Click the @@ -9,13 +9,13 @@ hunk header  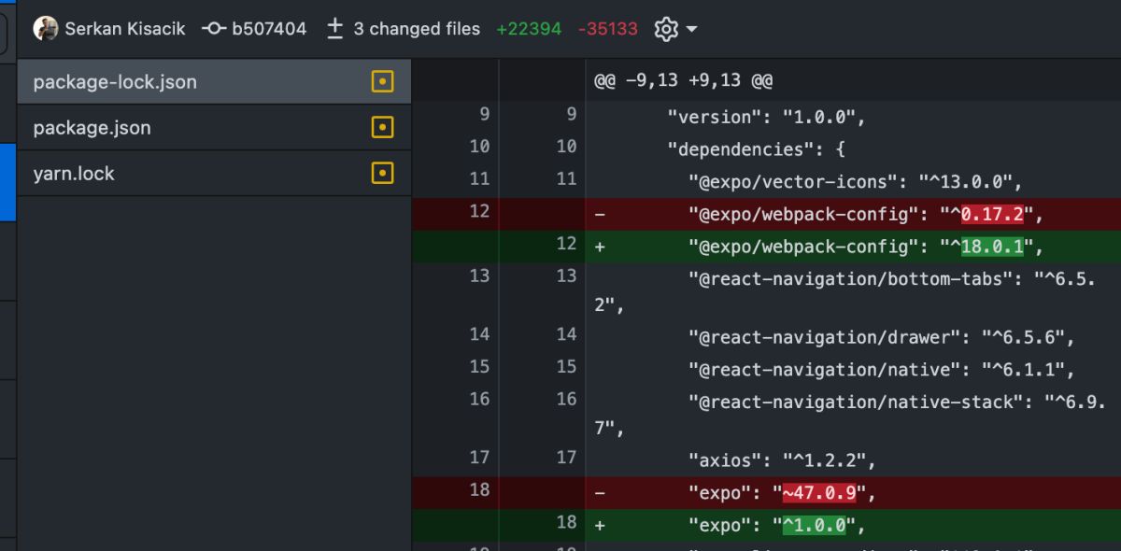tap(684, 80)
